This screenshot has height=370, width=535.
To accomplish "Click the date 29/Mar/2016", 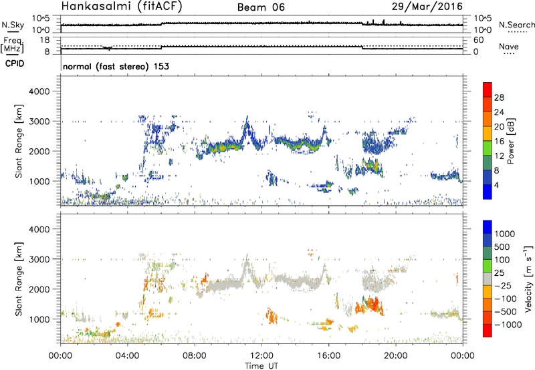I will click(427, 7).
